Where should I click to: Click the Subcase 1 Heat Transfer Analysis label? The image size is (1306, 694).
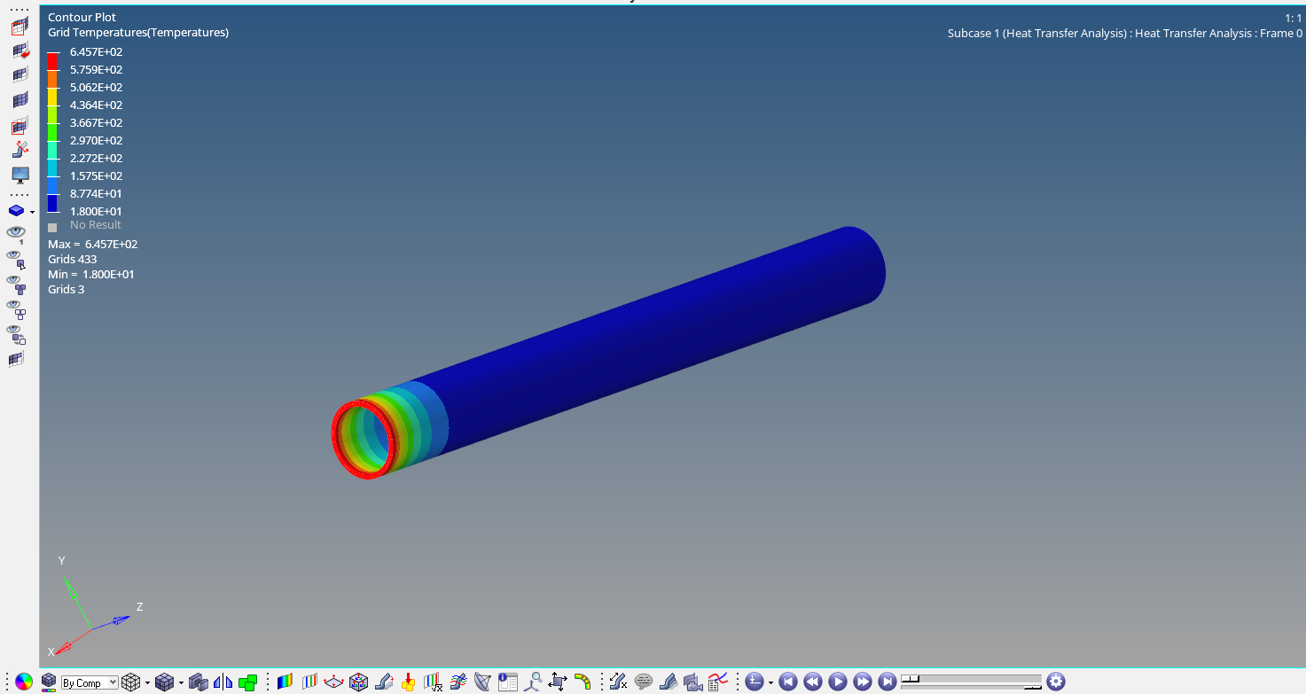coord(1124,34)
